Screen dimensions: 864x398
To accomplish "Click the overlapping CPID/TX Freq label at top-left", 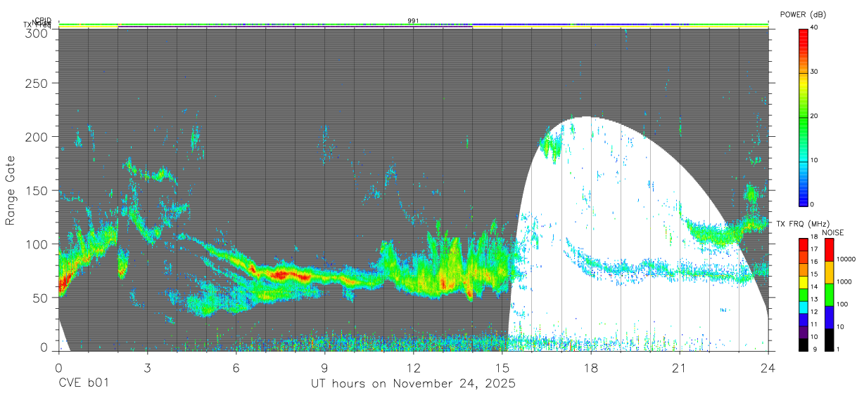I will point(38,23).
